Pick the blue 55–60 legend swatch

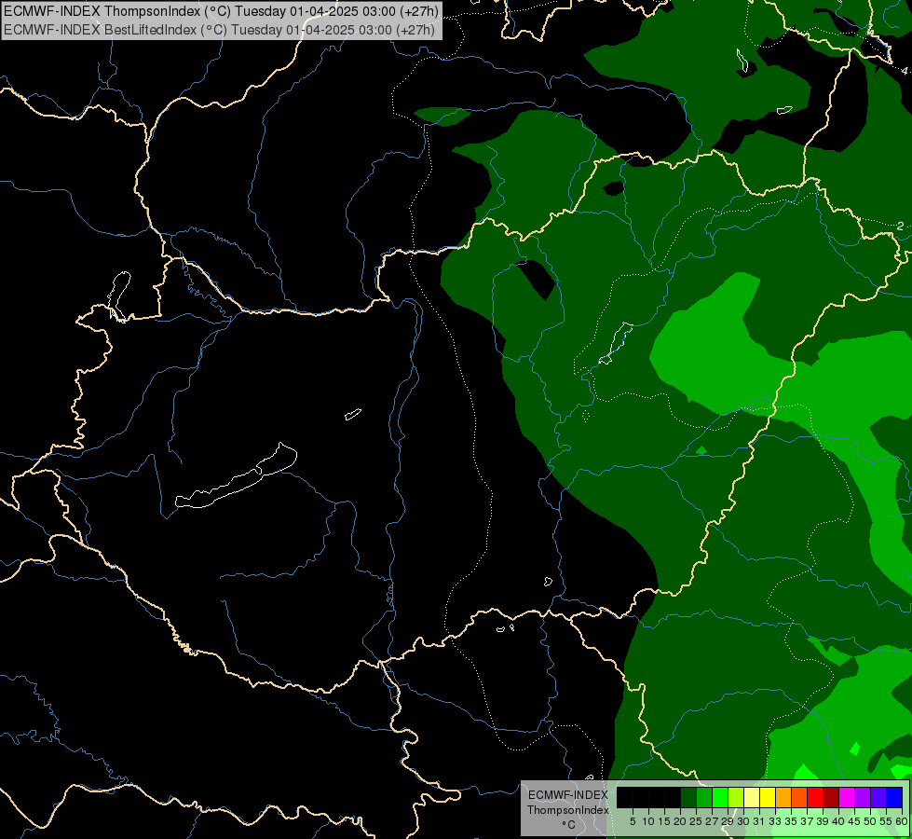tap(894, 798)
